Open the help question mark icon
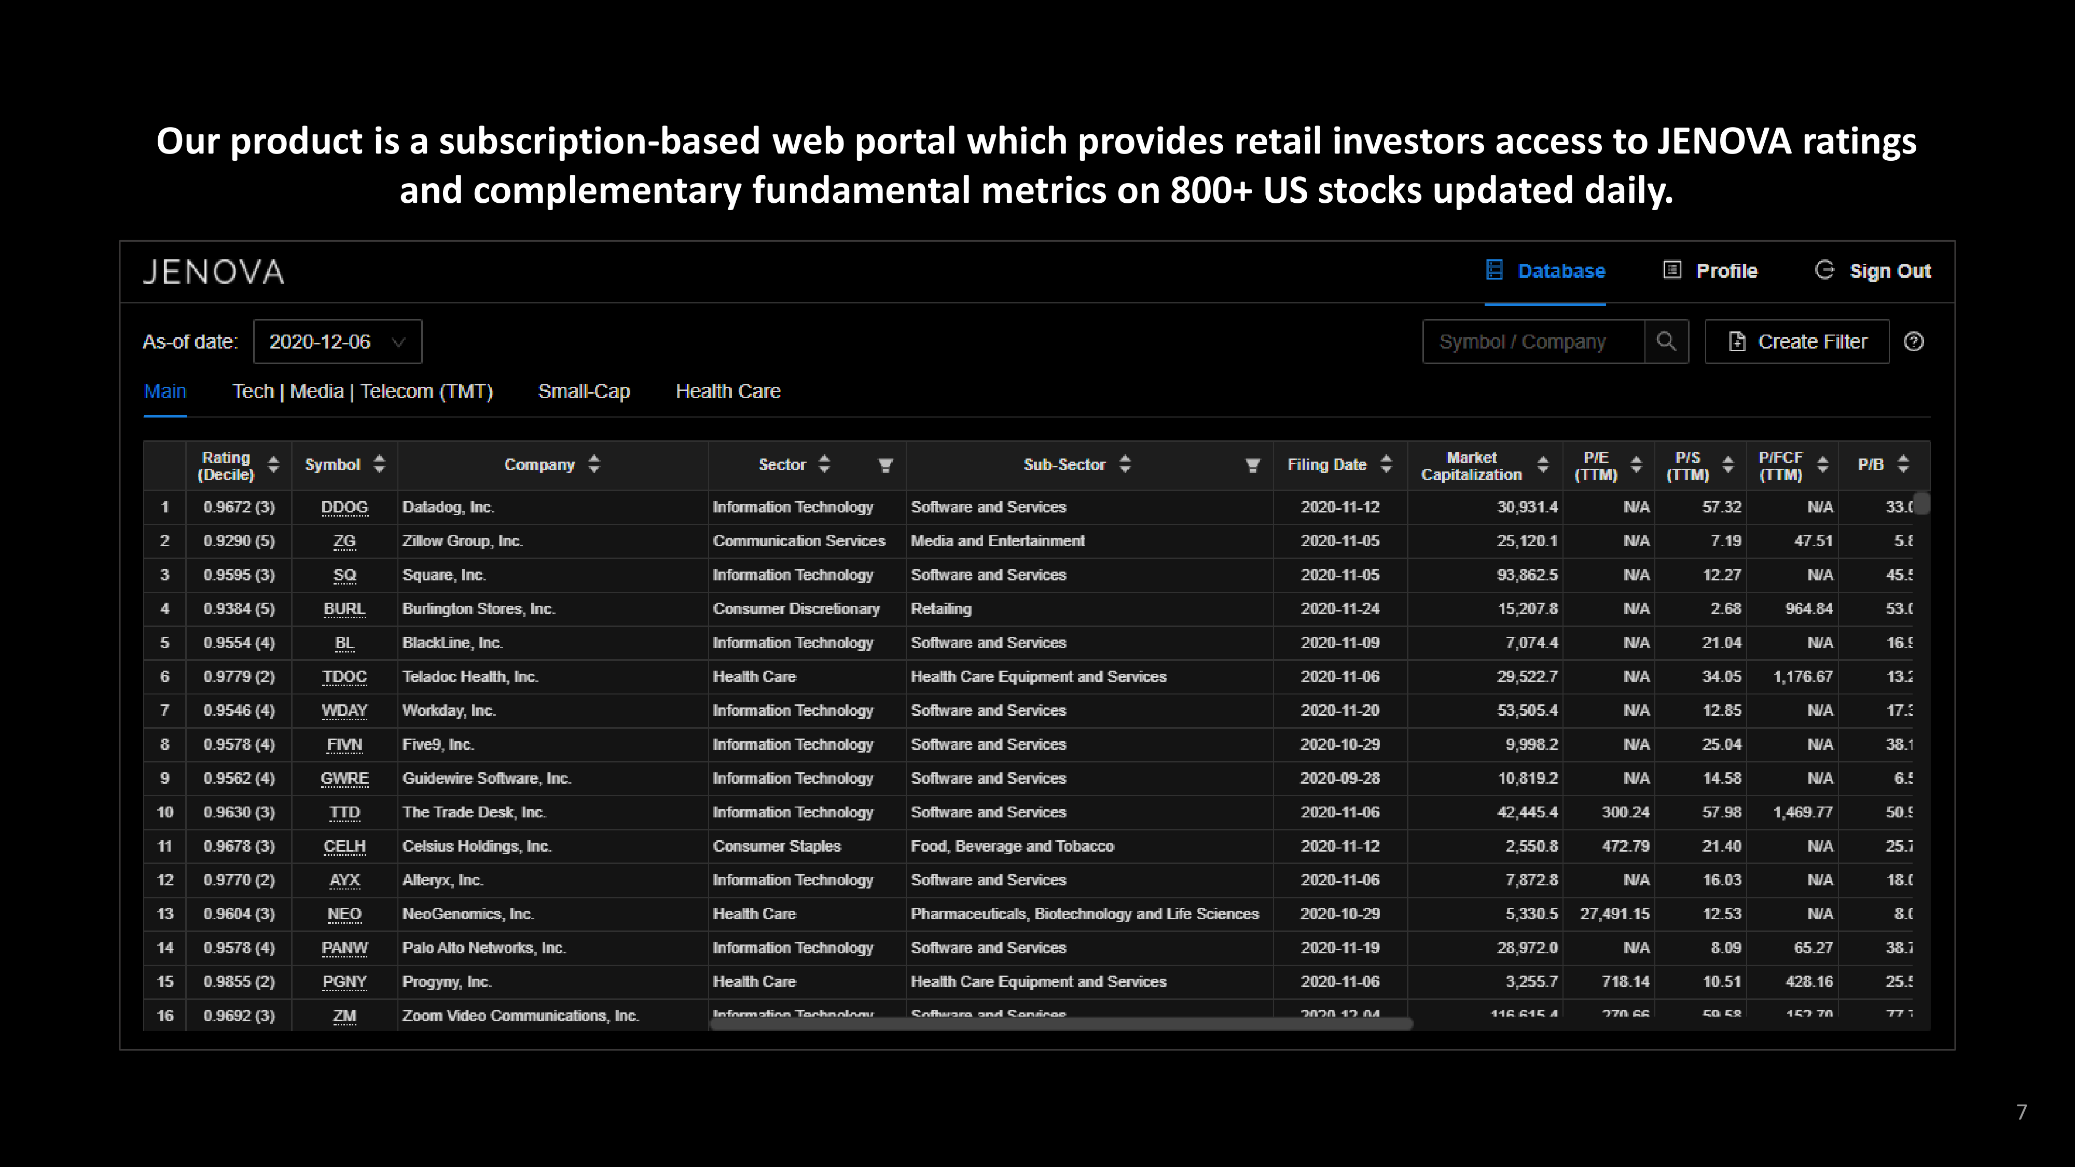The image size is (2075, 1167). [x=1914, y=341]
